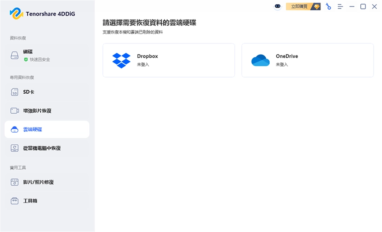Open the chatbot assistant icon
The height and width of the screenshot is (232, 382).
click(x=278, y=7)
